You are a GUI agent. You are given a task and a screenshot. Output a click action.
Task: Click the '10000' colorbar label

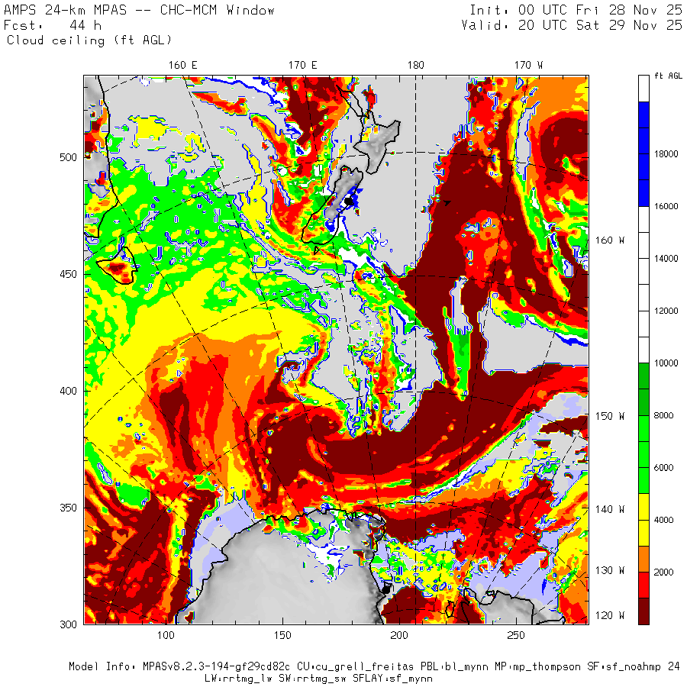(666, 363)
